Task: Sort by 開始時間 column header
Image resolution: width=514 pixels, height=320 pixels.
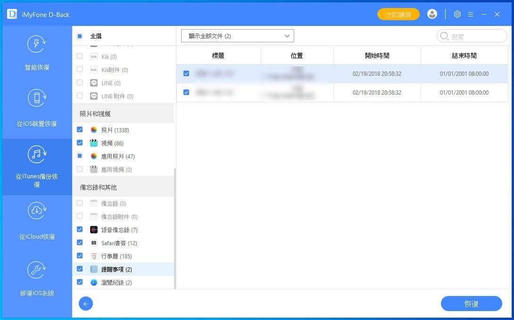Action: coord(377,56)
